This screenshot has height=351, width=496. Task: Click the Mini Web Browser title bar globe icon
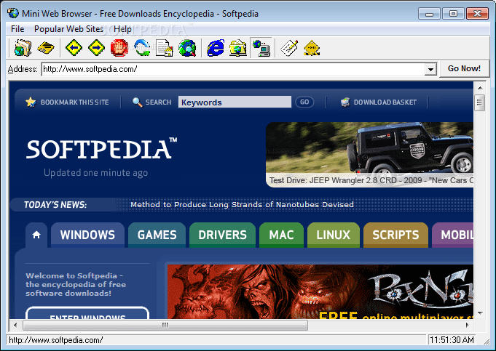13,13
